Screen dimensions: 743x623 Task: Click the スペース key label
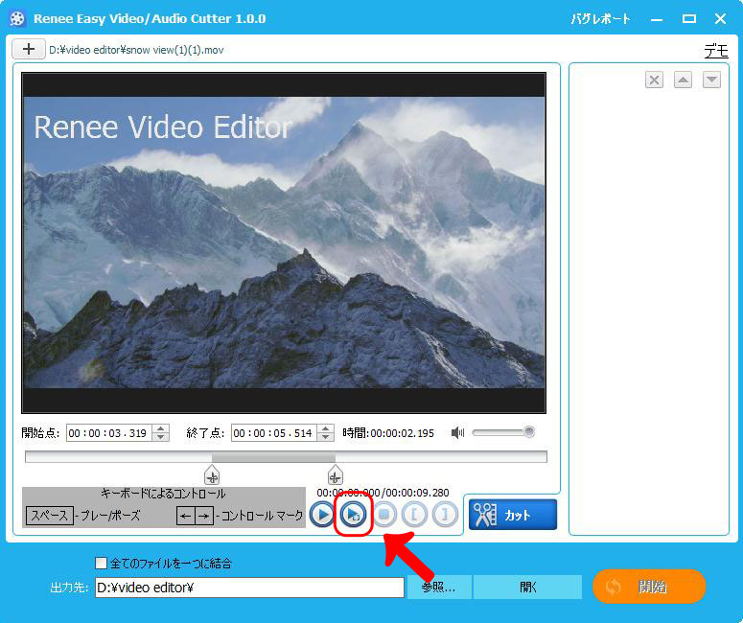49,515
